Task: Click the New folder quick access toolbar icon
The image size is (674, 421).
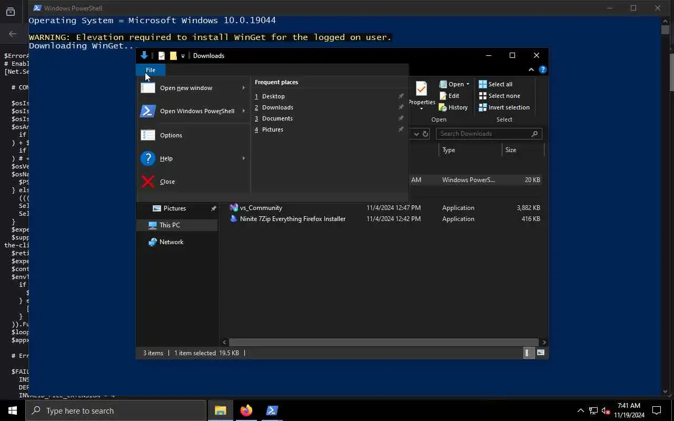Action: pos(173,56)
